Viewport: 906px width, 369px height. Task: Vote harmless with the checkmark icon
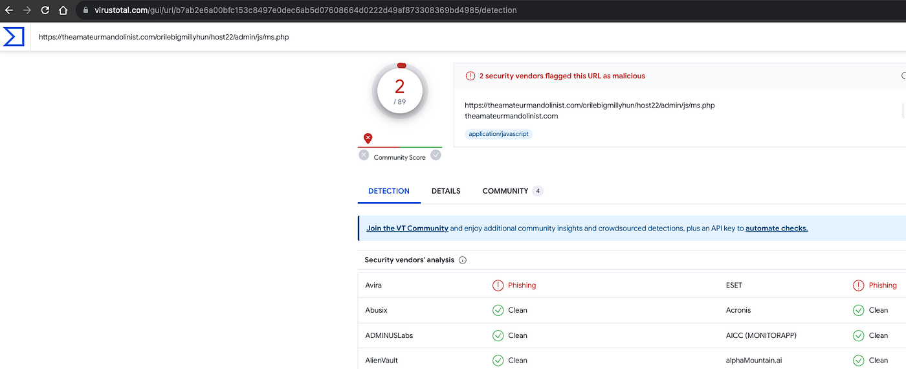tap(436, 155)
